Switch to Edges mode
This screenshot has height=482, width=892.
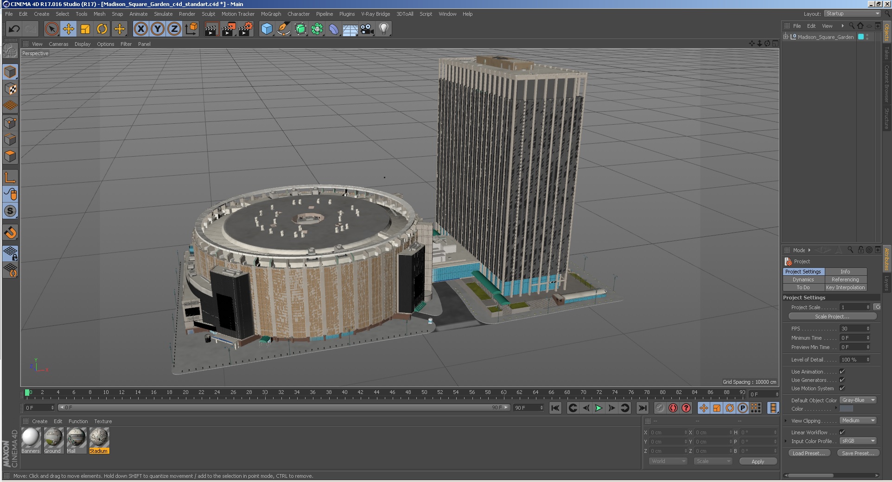(x=10, y=140)
